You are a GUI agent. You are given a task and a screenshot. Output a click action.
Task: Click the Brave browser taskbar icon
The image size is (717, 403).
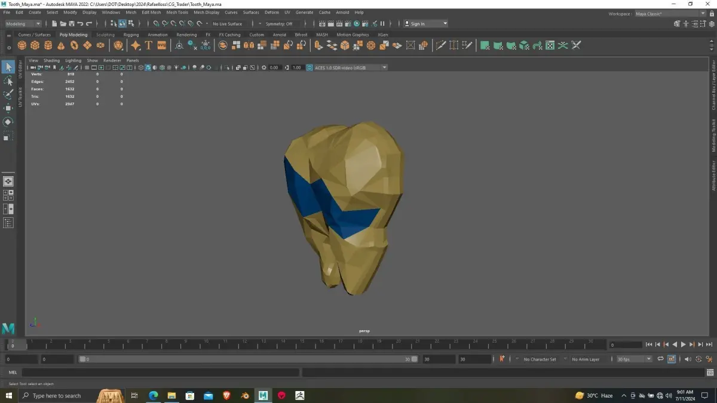pos(226,395)
